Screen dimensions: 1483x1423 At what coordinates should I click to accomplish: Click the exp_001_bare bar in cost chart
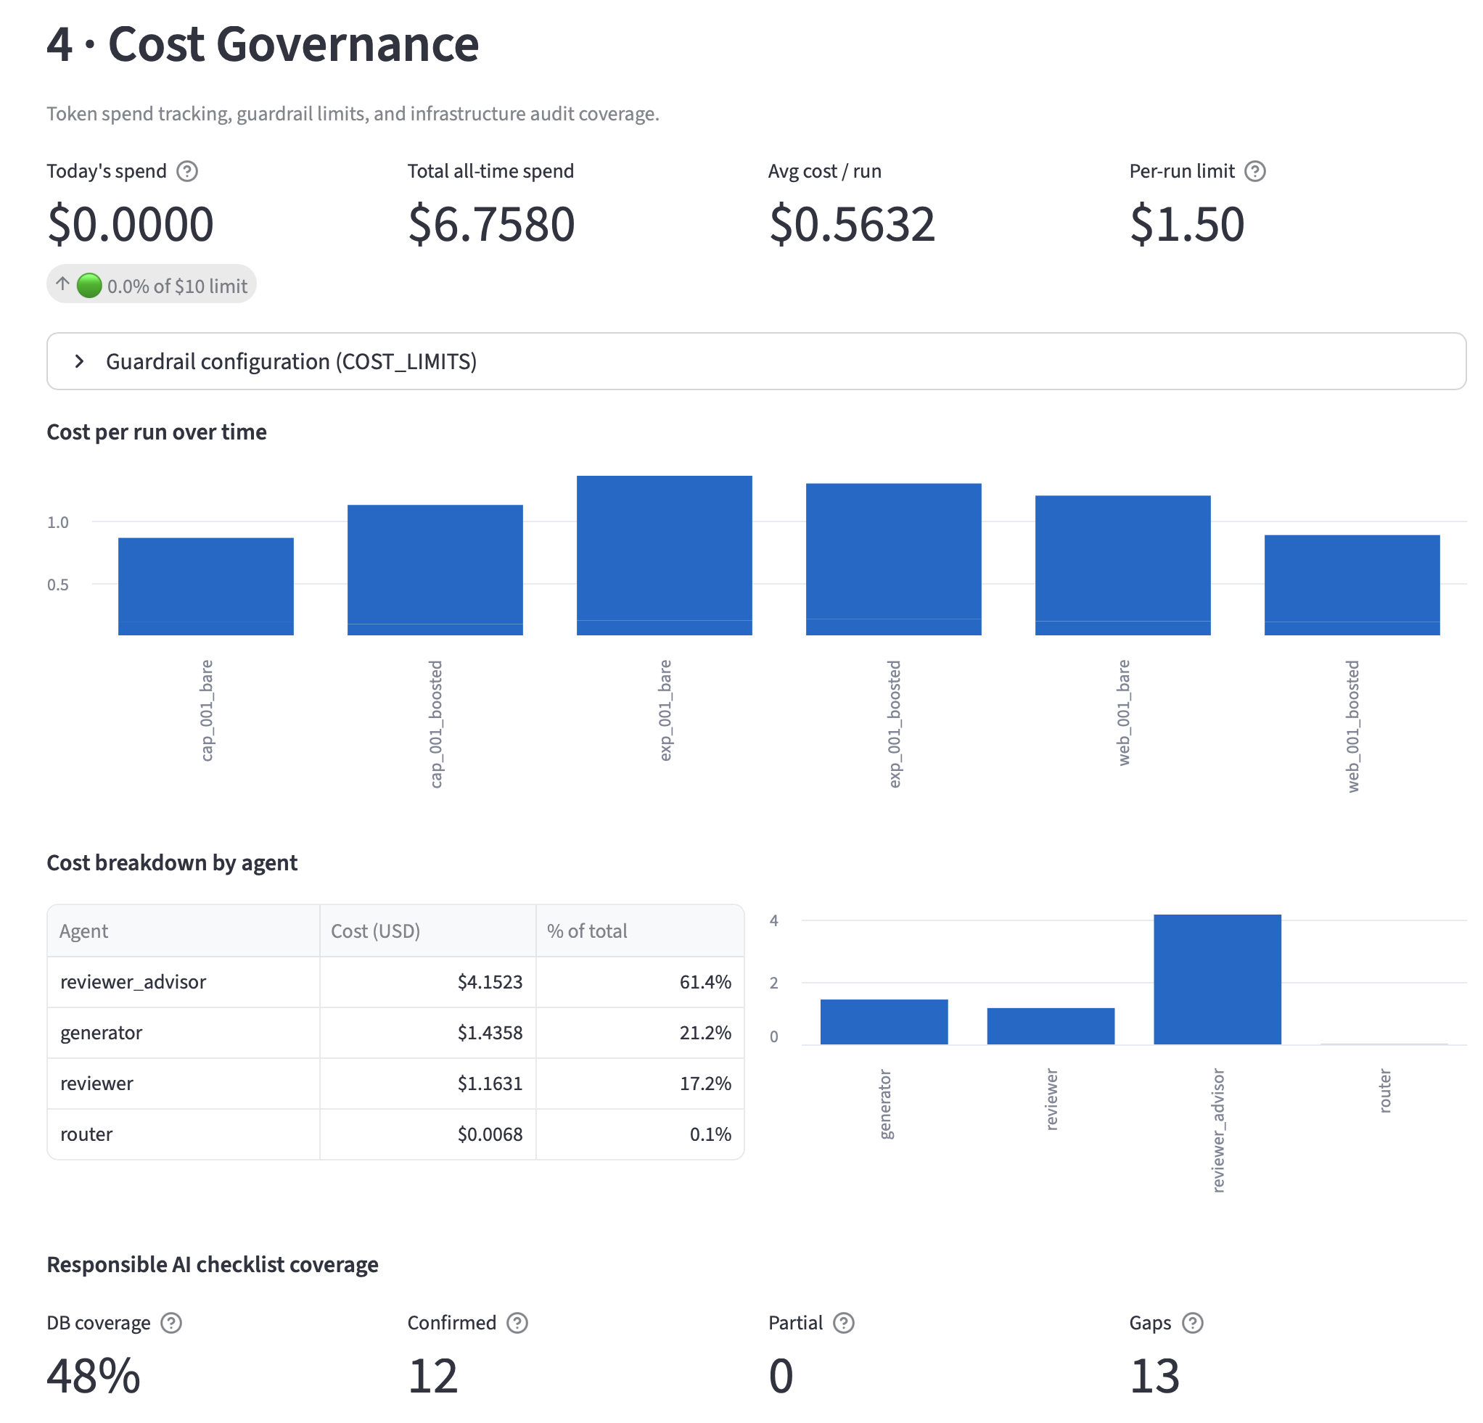[x=665, y=556]
